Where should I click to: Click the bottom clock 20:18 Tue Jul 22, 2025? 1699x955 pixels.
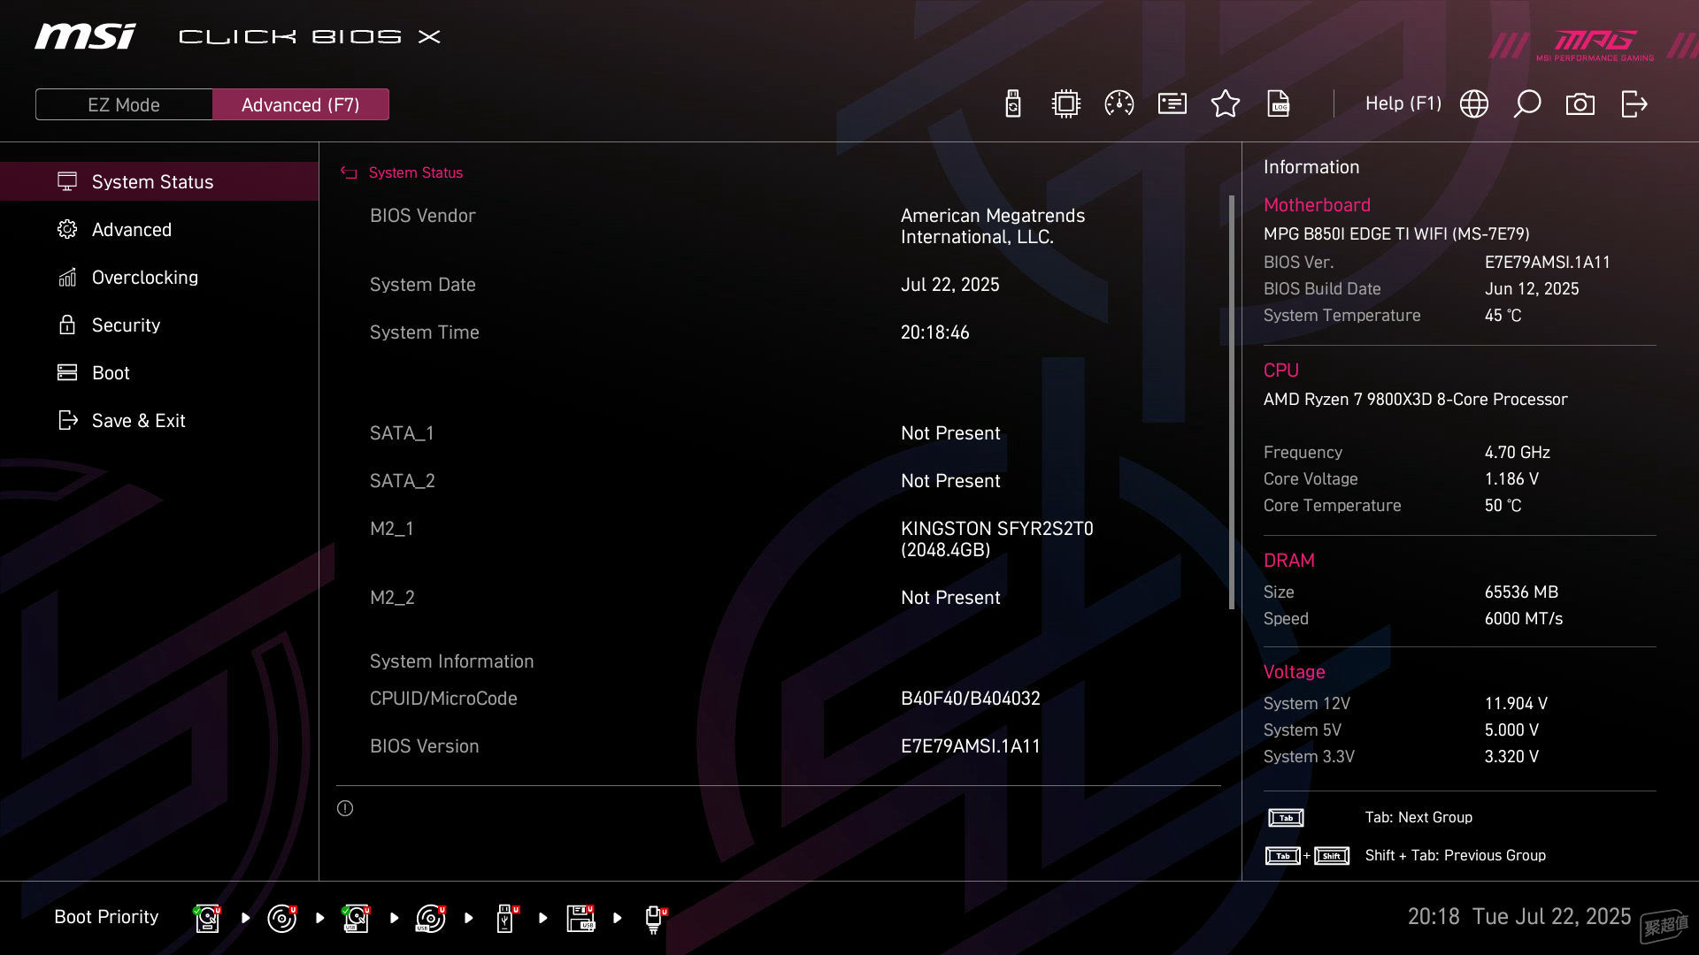click(x=1518, y=916)
